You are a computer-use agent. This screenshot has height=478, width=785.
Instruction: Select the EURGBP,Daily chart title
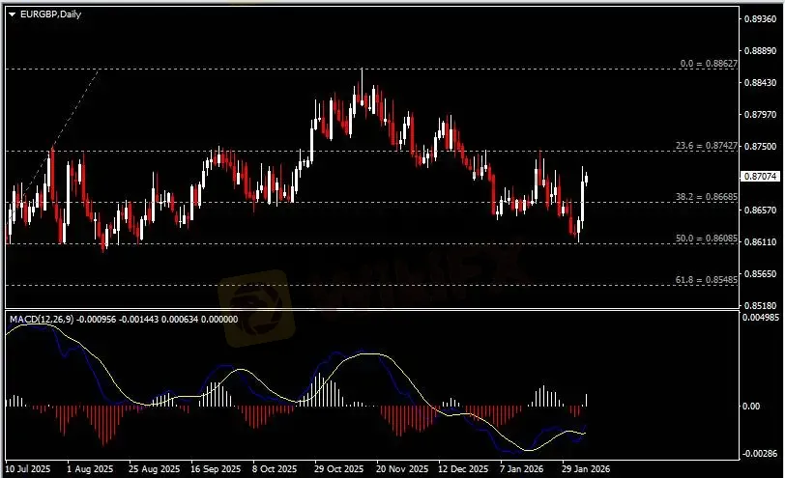click(x=50, y=14)
